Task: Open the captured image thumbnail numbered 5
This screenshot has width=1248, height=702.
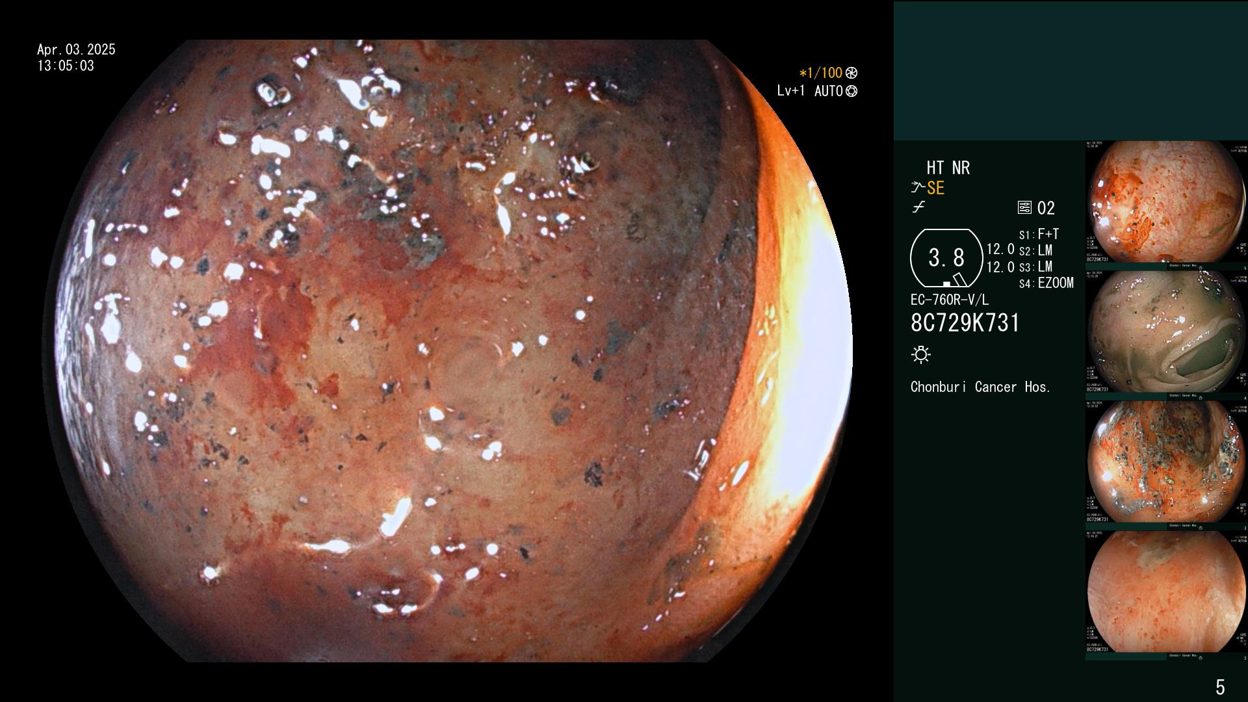Action: coord(1166,205)
